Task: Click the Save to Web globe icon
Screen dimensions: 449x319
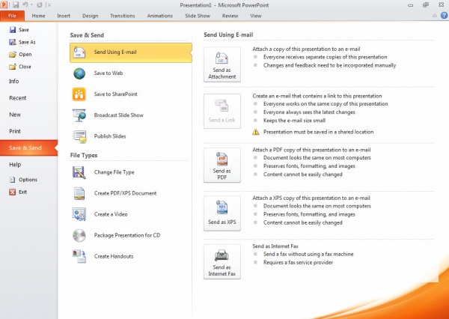Action: pos(79,73)
